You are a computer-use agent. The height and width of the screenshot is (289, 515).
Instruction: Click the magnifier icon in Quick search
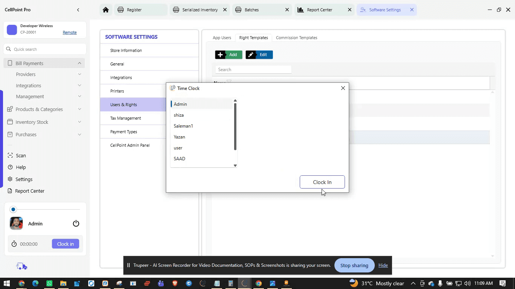(x=9, y=49)
